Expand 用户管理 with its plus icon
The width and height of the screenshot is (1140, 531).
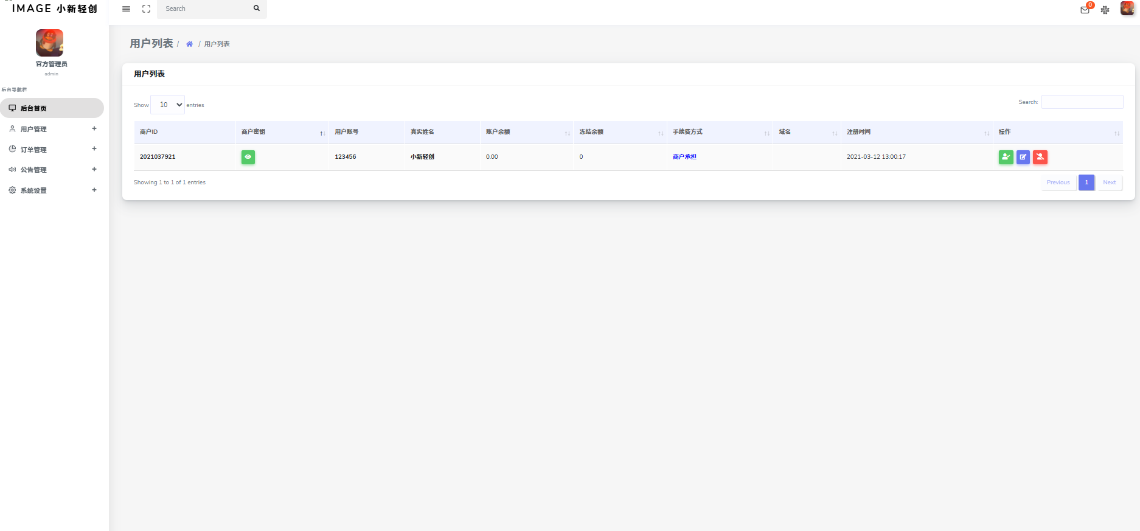click(94, 128)
